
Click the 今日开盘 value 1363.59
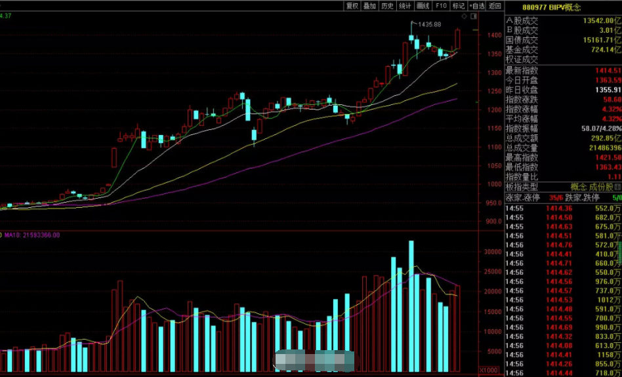point(608,80)
